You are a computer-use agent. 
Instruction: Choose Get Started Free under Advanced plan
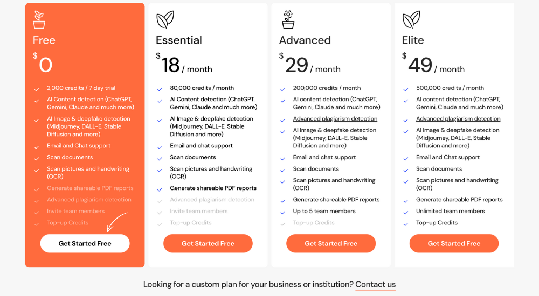331,243
